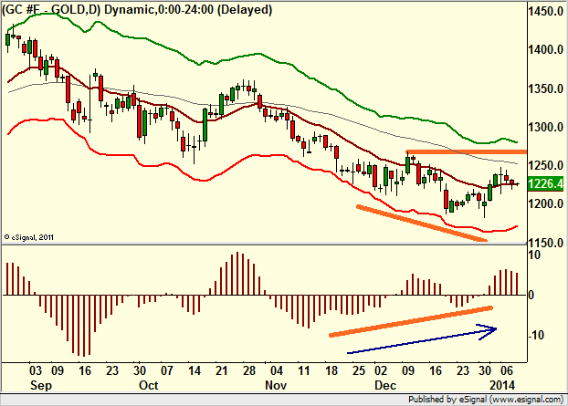Click the 1200.0 price axis label
This screenshot has height=406, width=568.
tap(545, 203)
